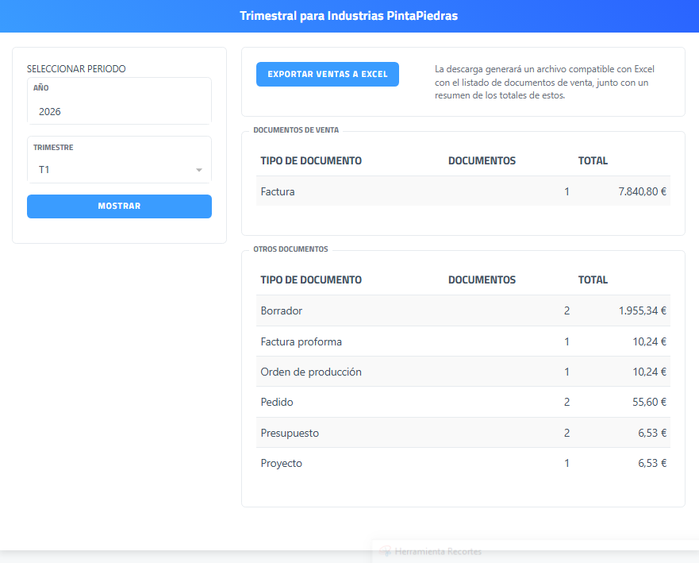Click Total column header in Documentos de venta
Viewport: 699px width, 563px height.
coord(593,160)
